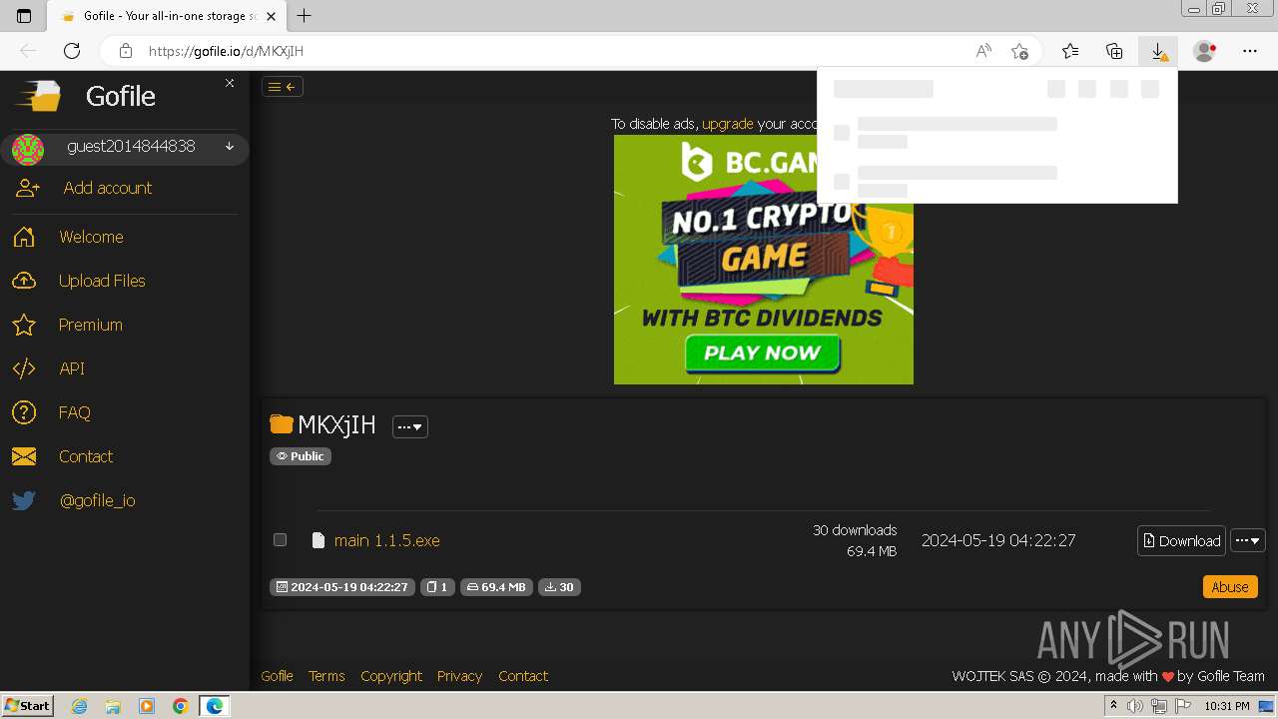Open the FAQ page
The height and width of the screenshot is (719, 1278).
[x=75, y=412]
